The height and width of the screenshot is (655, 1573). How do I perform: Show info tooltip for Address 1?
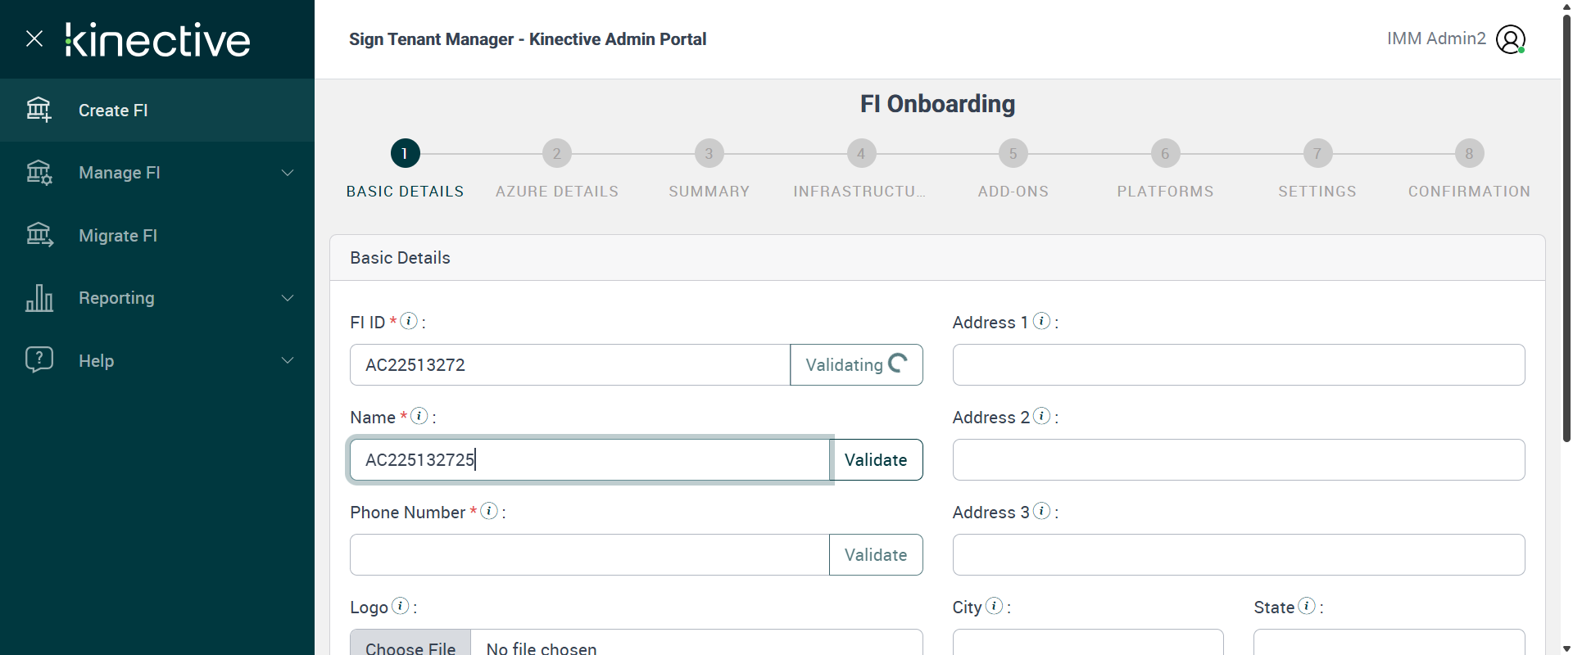1041,321
